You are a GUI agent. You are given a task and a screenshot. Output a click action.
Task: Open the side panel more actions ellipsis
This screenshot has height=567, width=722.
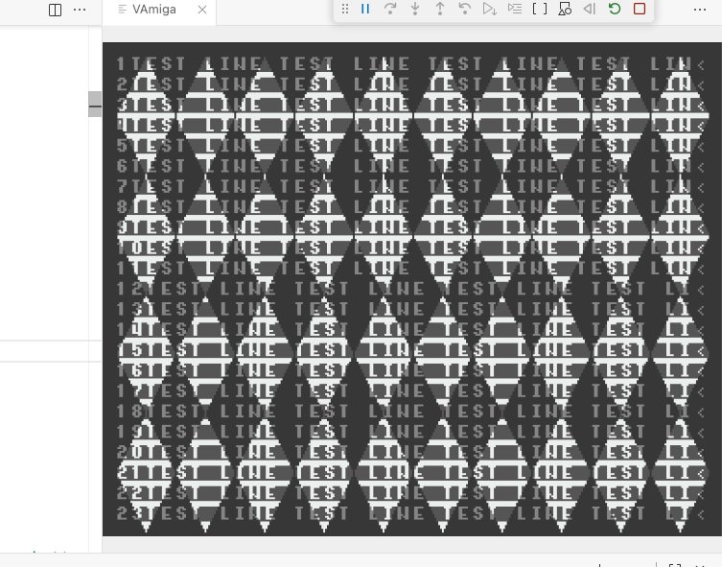click(80, 10)
